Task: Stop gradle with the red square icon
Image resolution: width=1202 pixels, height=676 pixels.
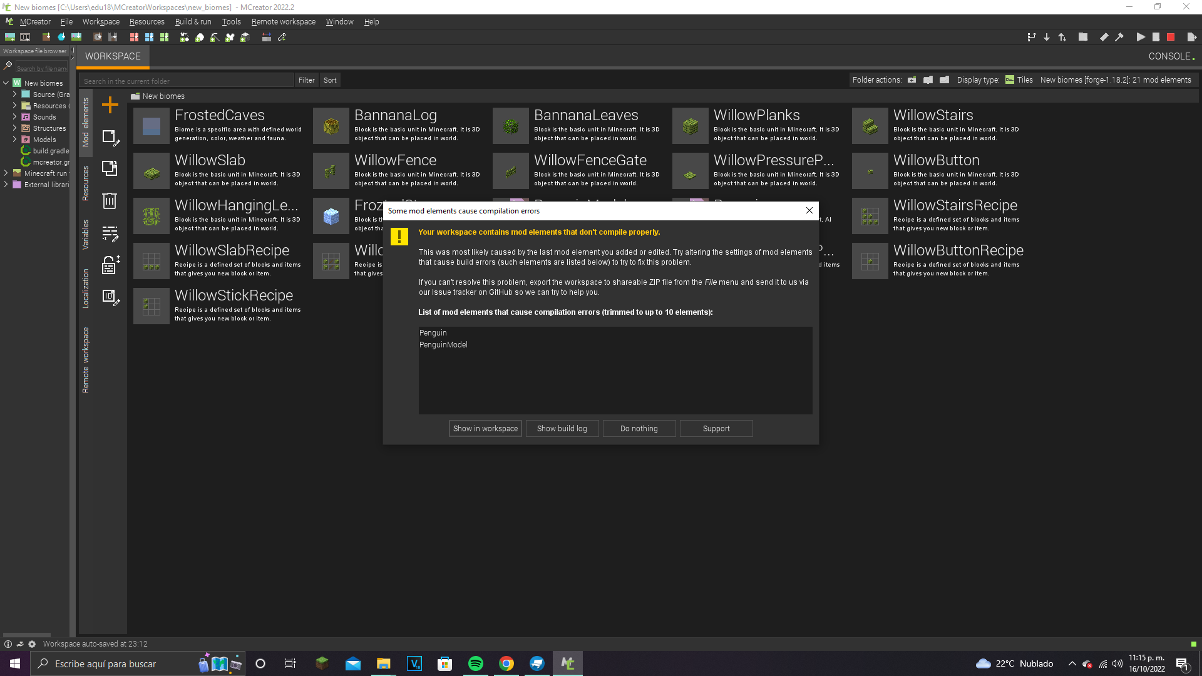Action: click(1171, 37)
